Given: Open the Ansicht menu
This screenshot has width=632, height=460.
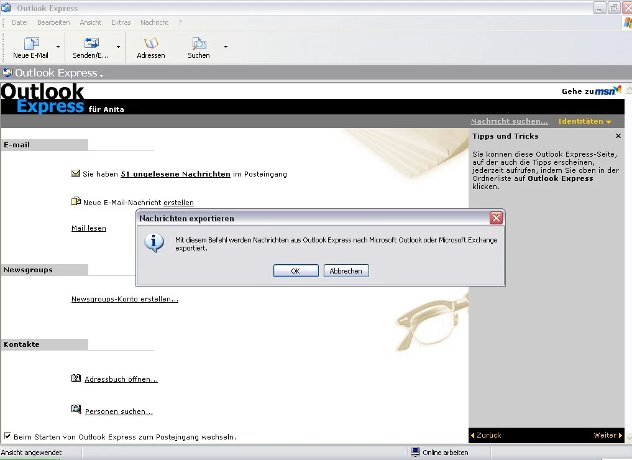Looking at the screenshot, I should pyautogui.click(x=91, y=22).
